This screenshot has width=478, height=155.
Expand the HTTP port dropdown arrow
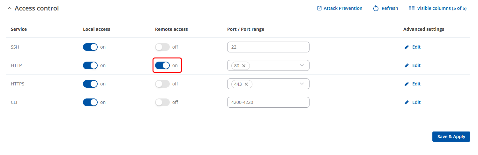302,65
